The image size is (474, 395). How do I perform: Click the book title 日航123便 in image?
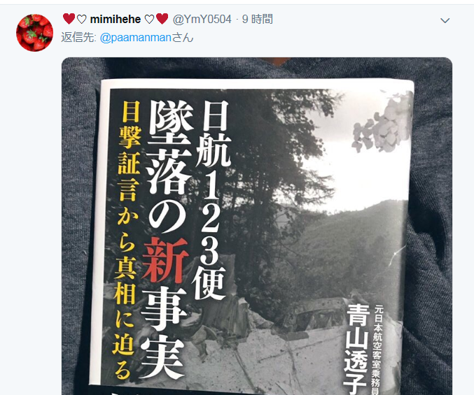(212, 200)
